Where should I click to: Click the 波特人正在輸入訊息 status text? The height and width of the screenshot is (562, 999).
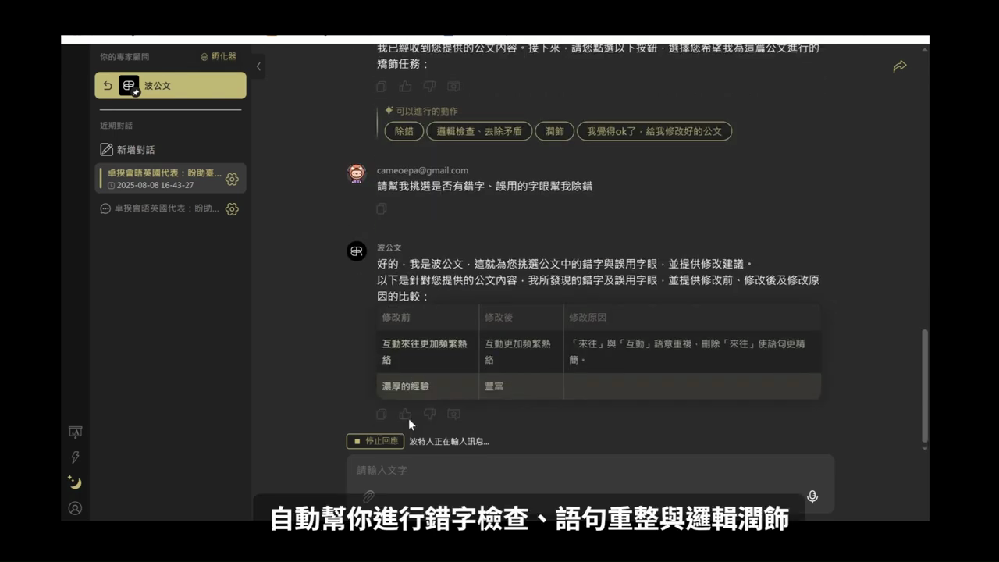click(450, 441)
